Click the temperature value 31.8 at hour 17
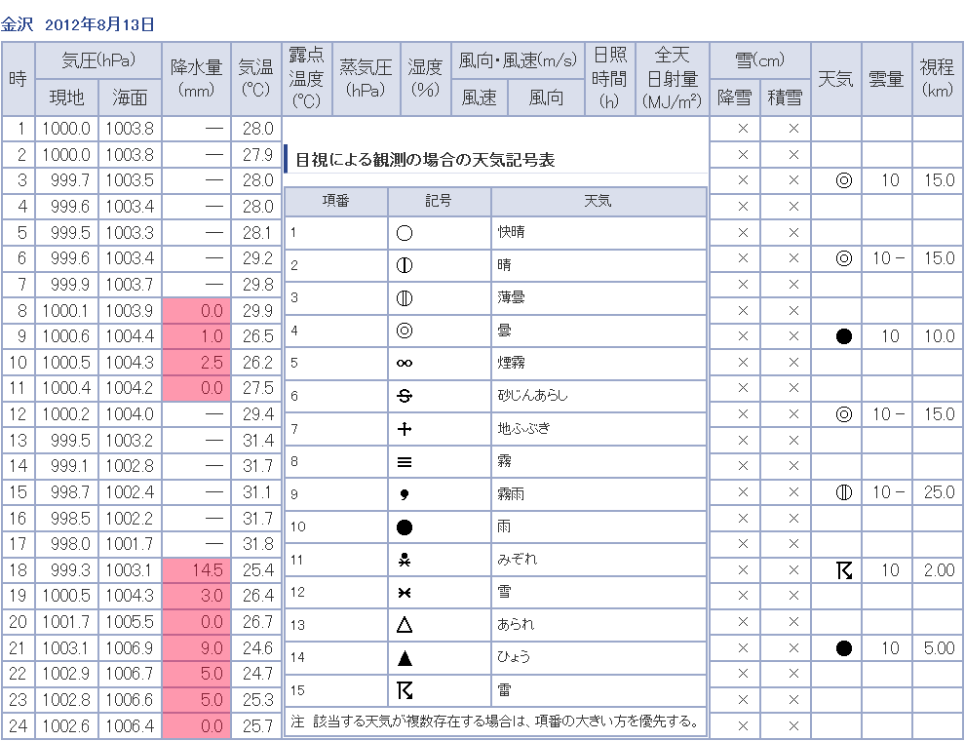This screenshot has width=965, height=741. tap(258, 544)
